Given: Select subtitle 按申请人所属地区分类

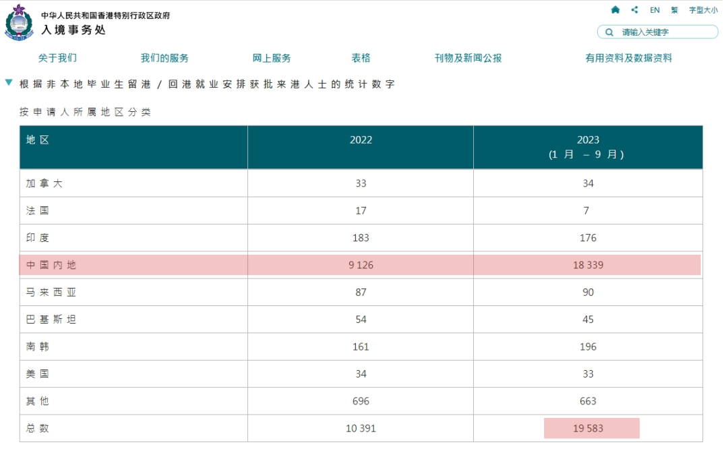Looking at the screenshot, I should pyautogui.click(x=85, y=112).
